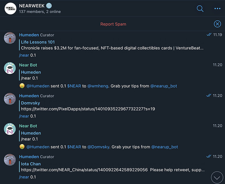Open search in NEARWEEK chat
The height and width of the screenshot is (184, 225).
[200, 8]
